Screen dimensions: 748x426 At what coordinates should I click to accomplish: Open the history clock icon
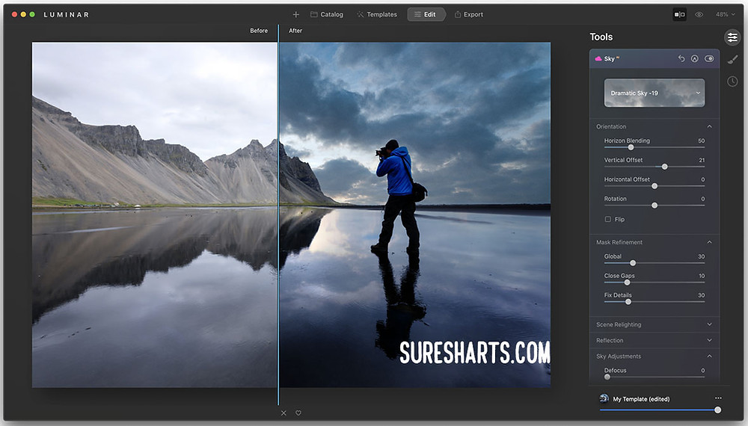pos(732,81)
